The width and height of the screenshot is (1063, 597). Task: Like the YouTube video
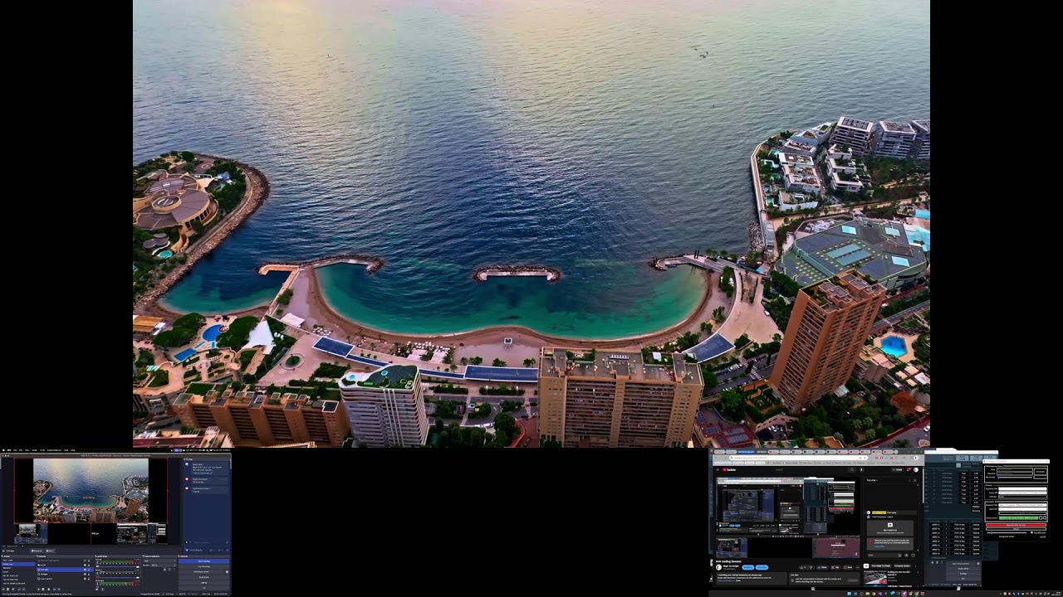tap(801, 567)
